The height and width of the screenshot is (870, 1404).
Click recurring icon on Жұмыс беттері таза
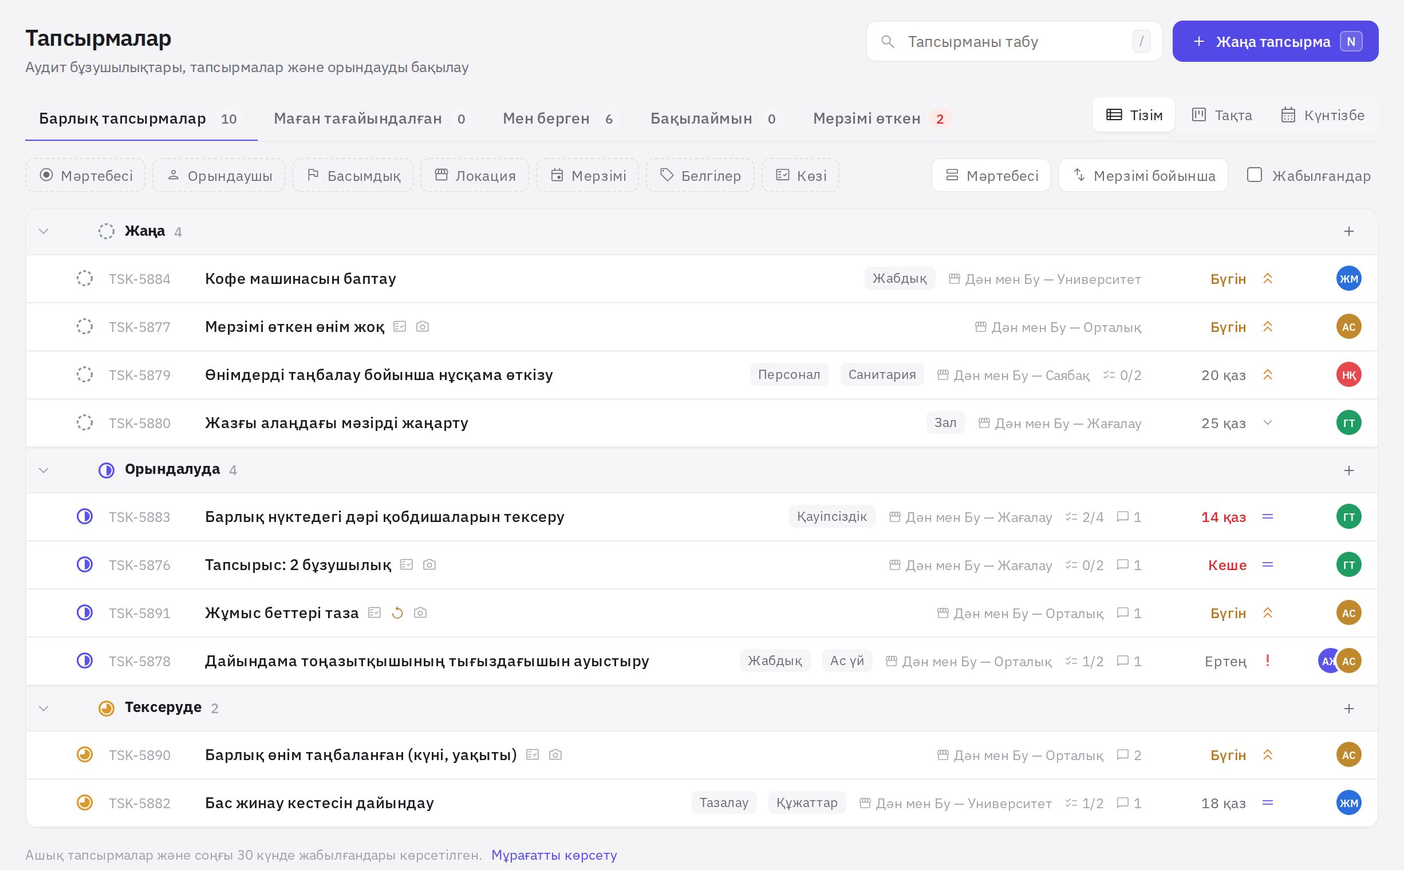coord(397,613)
